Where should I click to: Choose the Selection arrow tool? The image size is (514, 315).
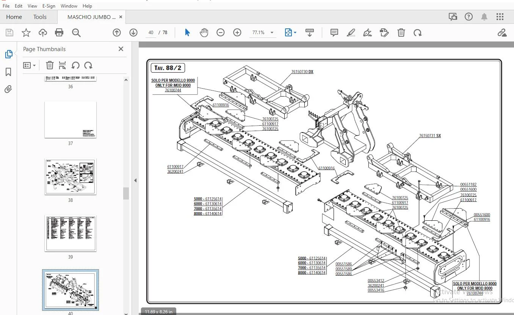click(187, 33)
